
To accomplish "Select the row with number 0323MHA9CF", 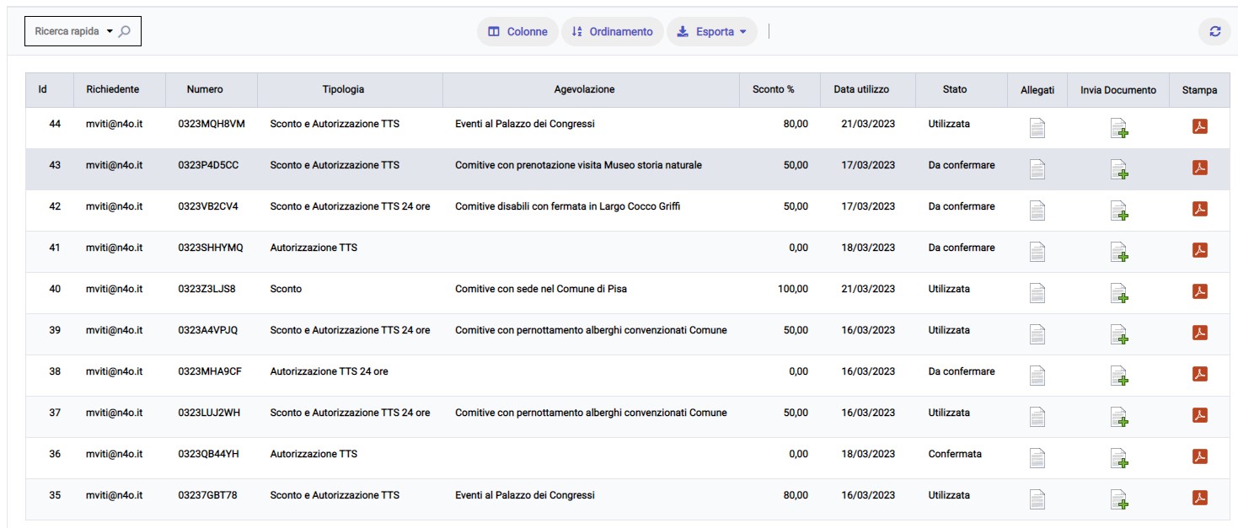I will pos(210,371).
